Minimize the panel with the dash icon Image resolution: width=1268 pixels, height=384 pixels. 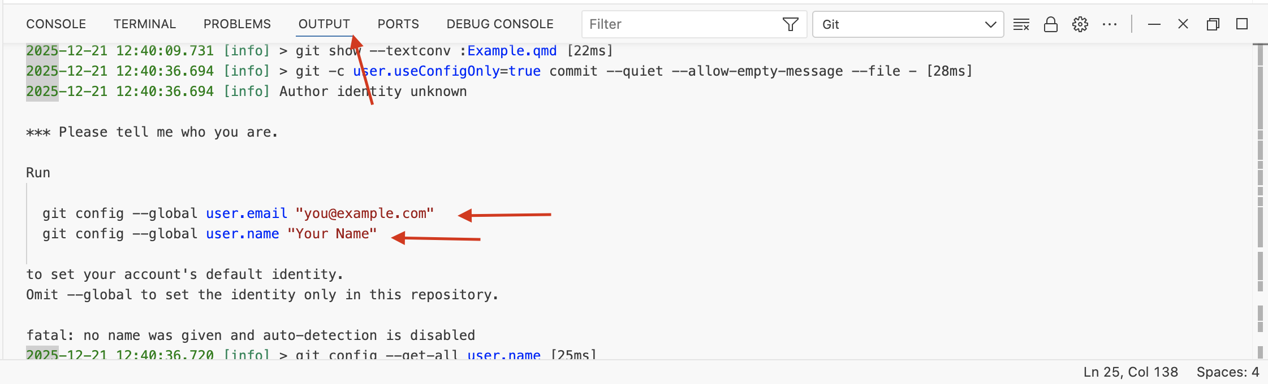[x=1154, y=24]
